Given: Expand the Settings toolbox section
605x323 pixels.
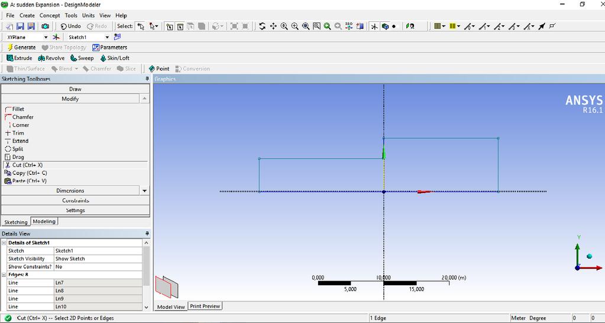Looking at the screenshot, I should pyautogui.click(x=75, y=210).
